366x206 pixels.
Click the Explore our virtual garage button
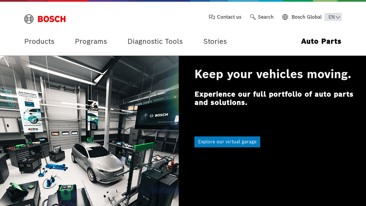tap(227, 142)
